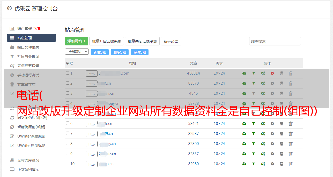
Task: Open the 全部网站 group dropdown
Action: (77, 52)
